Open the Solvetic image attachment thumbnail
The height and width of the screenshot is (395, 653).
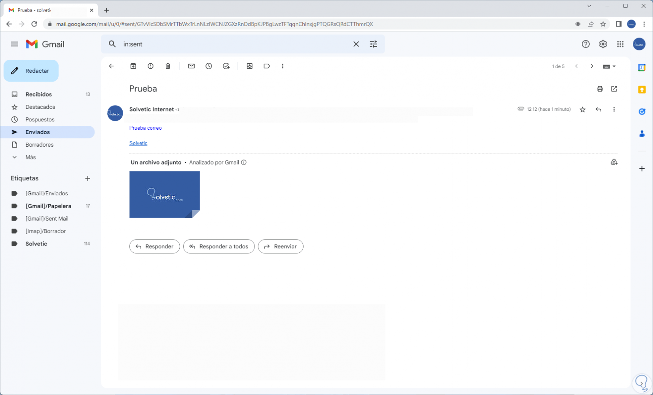coord(165,195)
